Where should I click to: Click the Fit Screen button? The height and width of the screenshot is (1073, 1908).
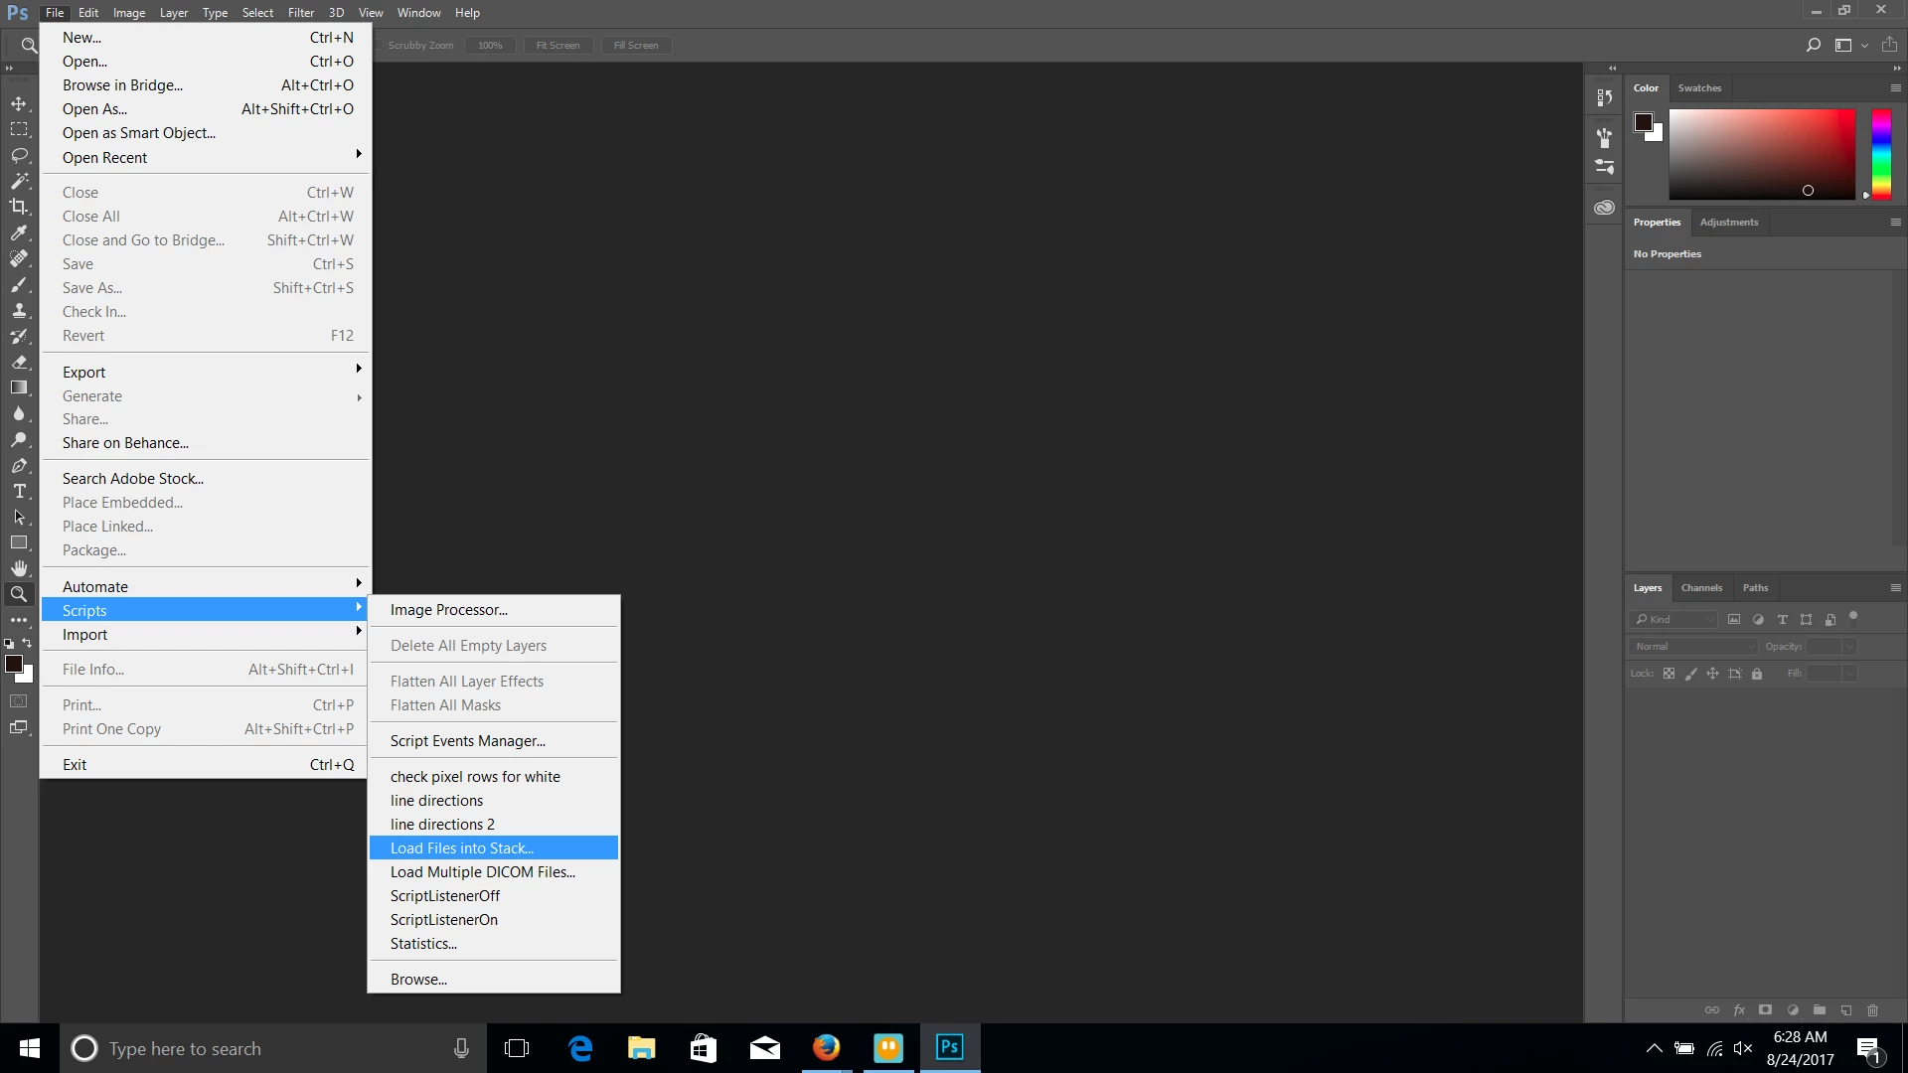(557, 46)
